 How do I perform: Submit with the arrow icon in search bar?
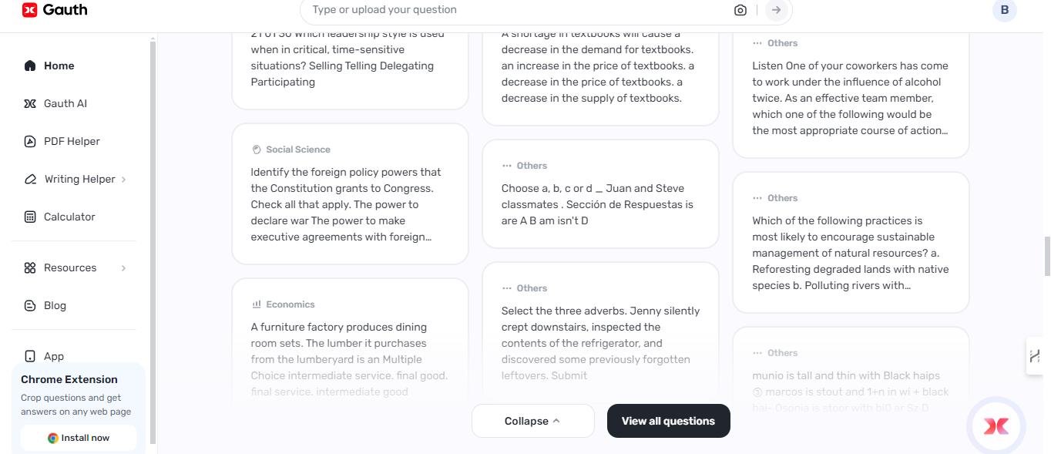[x=775, y=10]
